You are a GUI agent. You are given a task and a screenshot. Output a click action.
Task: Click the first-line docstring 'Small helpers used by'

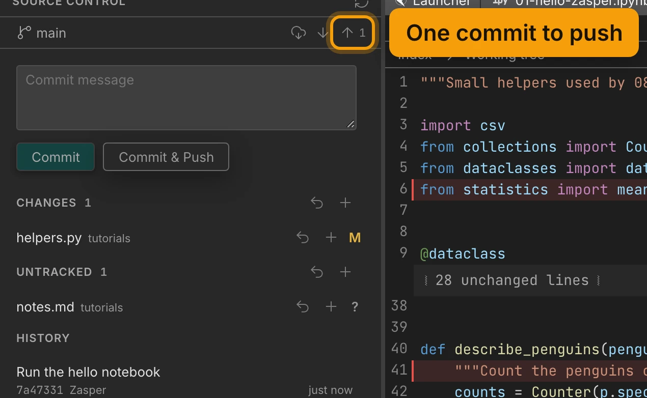[x=533, y=82]
